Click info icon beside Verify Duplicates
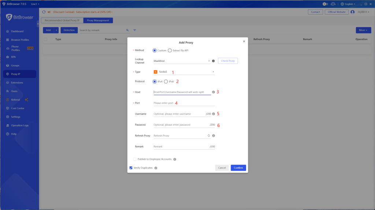Viewport: 375px width, 210px height. pos(156,168)
